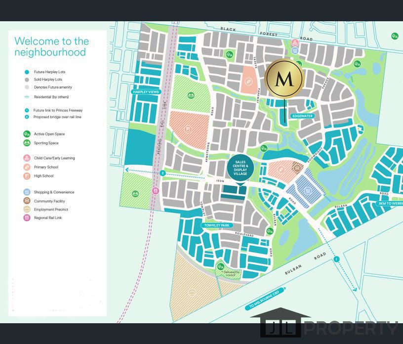
Task: Click the JL Property logo
Action: 328,327
